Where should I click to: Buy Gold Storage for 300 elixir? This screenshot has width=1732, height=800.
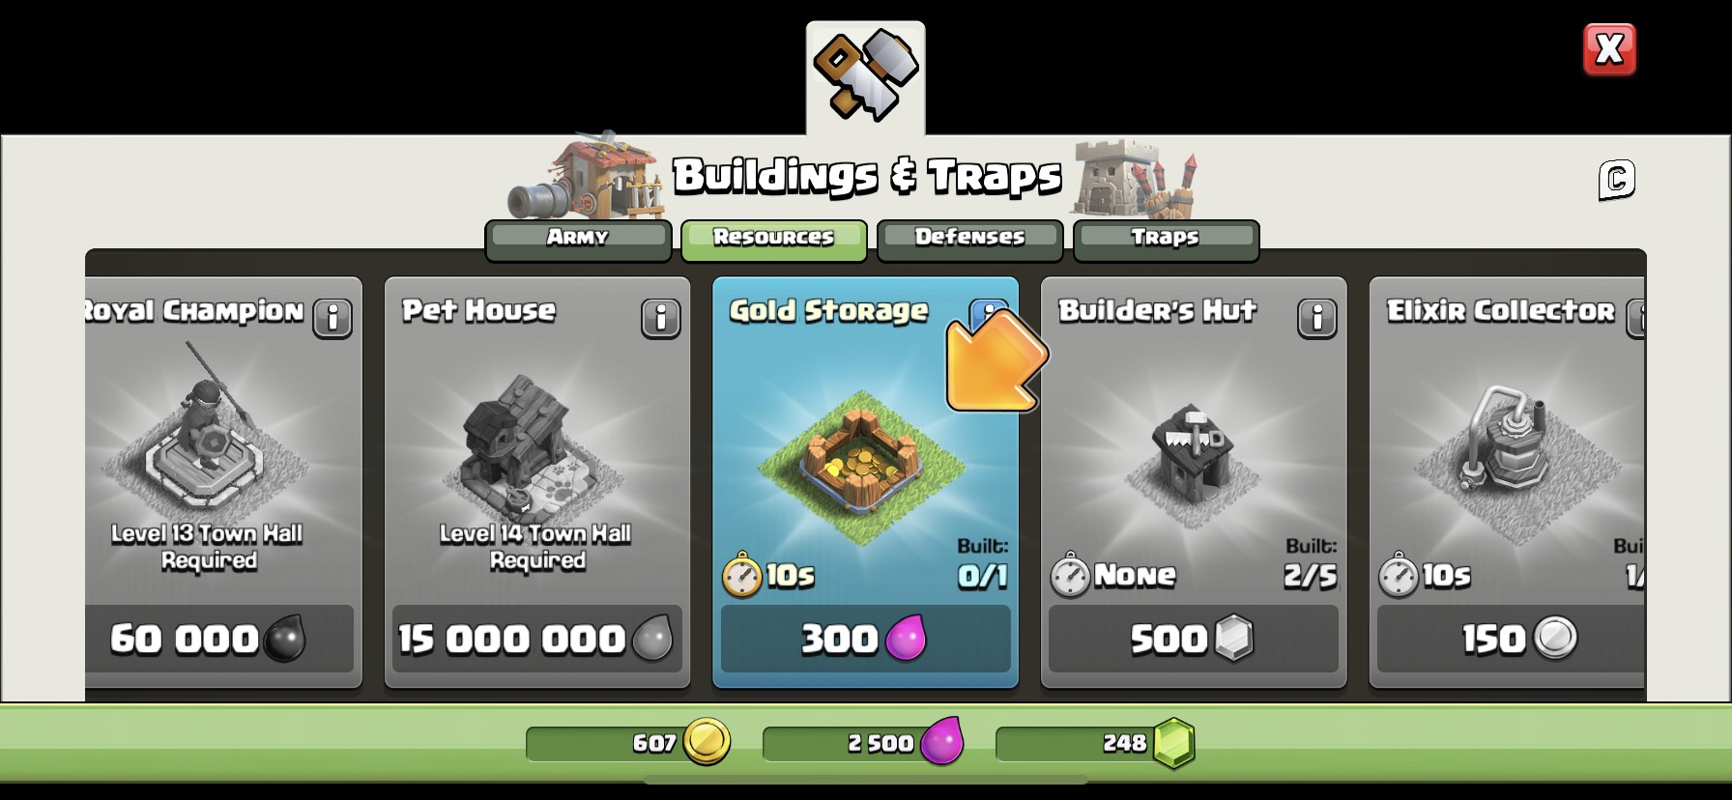(865, 639)
